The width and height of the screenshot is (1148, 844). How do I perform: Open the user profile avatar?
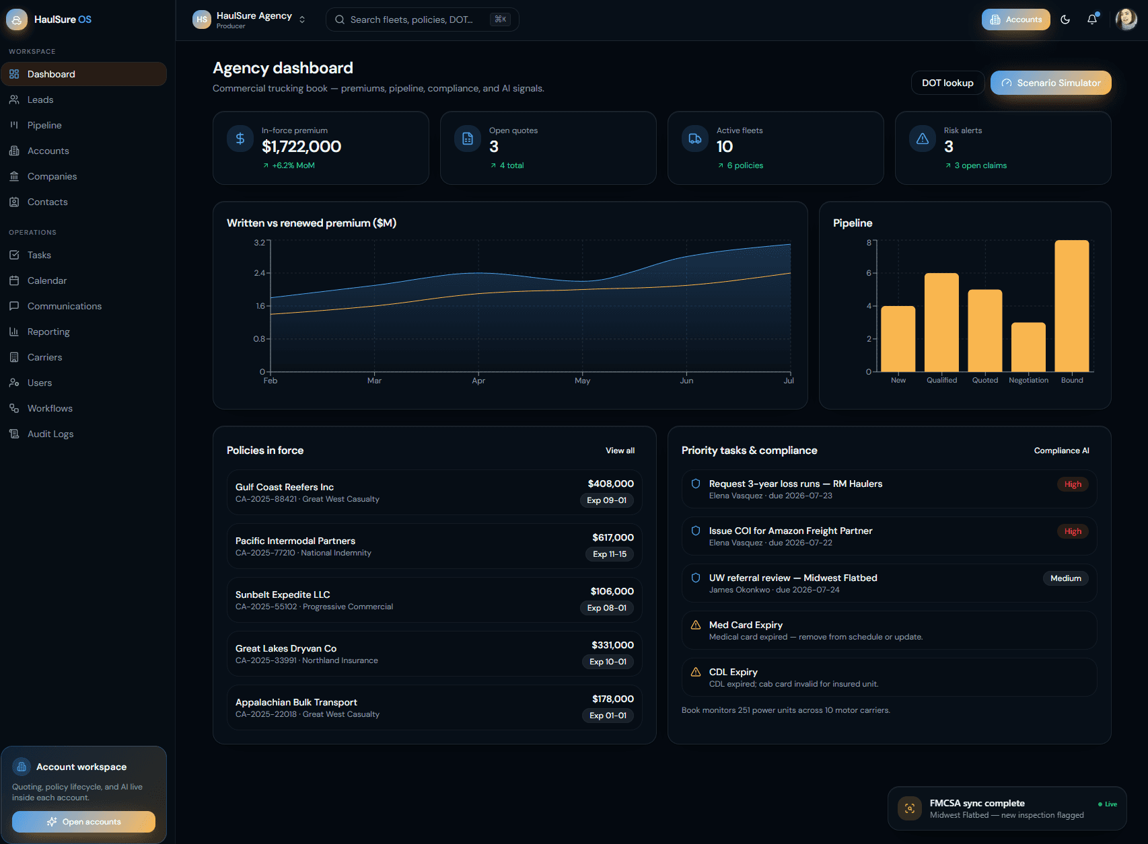pos(1126,20)
